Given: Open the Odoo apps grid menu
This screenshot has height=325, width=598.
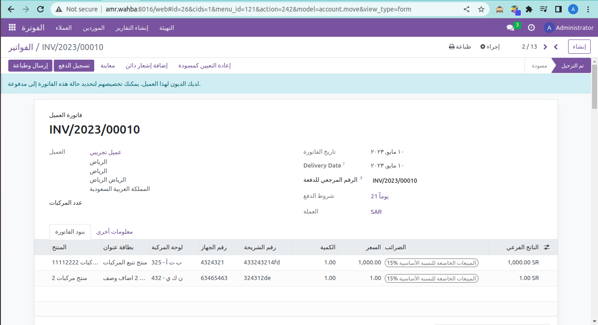Looking at the screenshot, I should [x=12, y=28].
